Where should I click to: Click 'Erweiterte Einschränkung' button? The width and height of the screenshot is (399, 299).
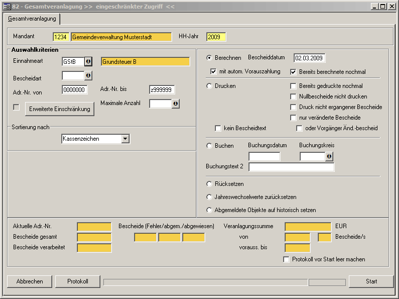(60, 109)
